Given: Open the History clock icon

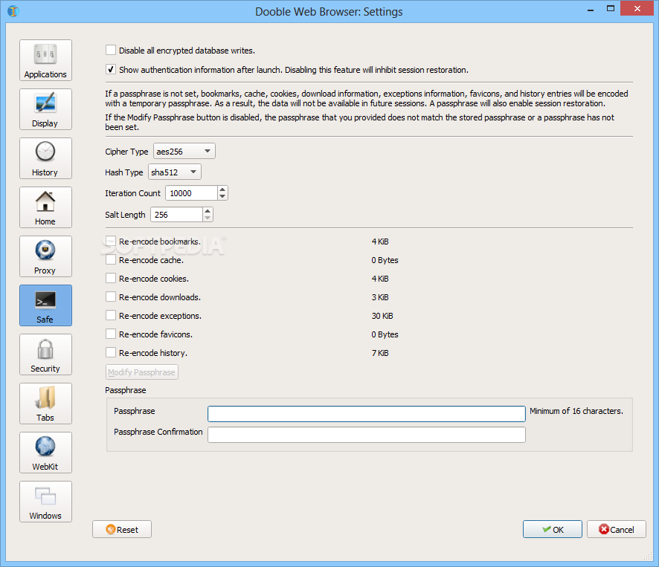Looking at the screenshot, I should pyautogui.click(x=45, y=158).
